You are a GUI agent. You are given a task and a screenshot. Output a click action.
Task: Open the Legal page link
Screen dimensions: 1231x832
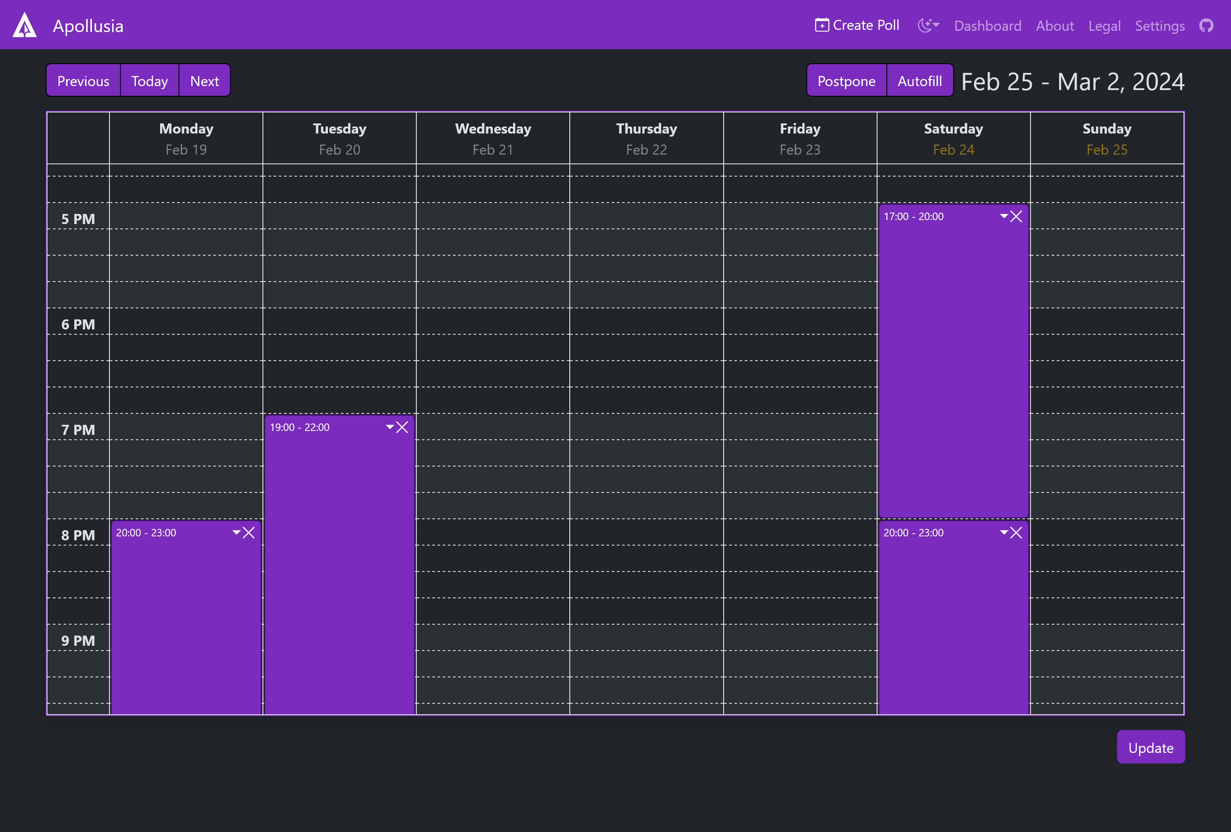tap(1104, 26)
